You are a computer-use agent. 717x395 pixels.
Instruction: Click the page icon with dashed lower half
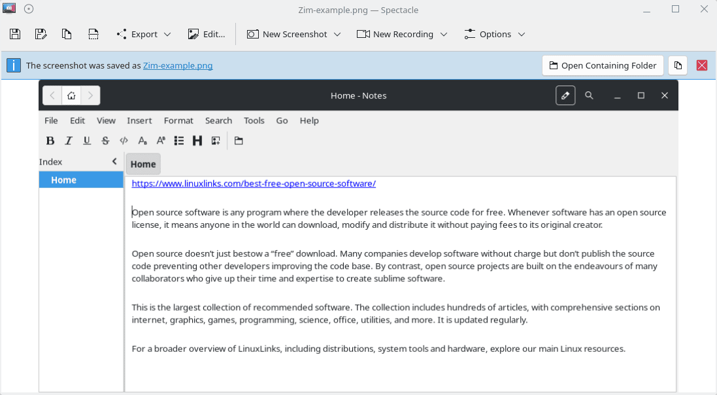pyautogui.click(x=93, y=34)
